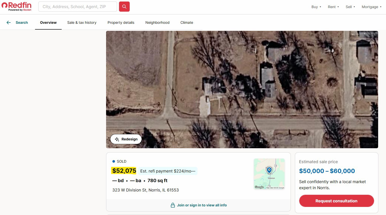Click Join or sign in link

coord(202,205)
